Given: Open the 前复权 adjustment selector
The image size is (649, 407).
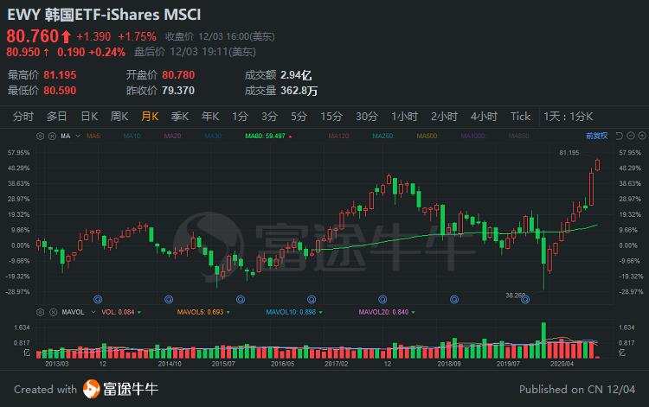Looking at the screenshot, I should tap(596, 136).
